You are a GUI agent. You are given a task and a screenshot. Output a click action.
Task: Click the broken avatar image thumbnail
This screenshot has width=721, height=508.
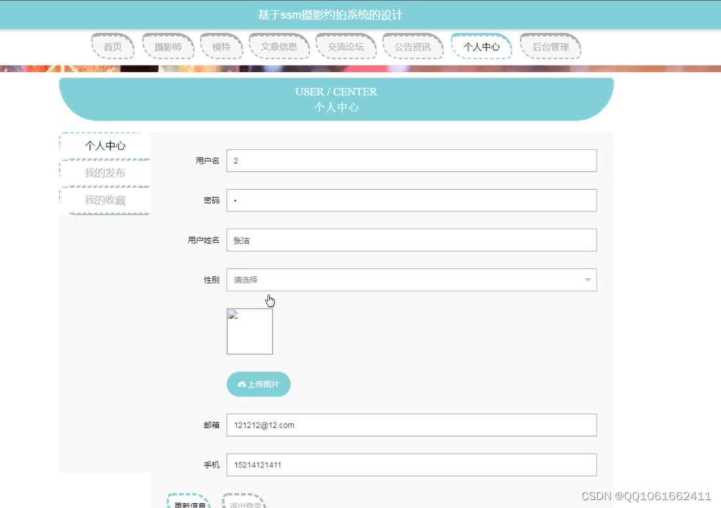point(250,331)
